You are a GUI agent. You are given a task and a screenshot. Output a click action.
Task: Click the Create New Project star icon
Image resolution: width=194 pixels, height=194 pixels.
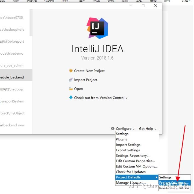[71, 71]
